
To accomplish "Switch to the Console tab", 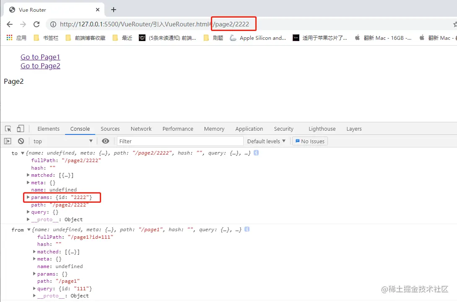I will [80, 129].
